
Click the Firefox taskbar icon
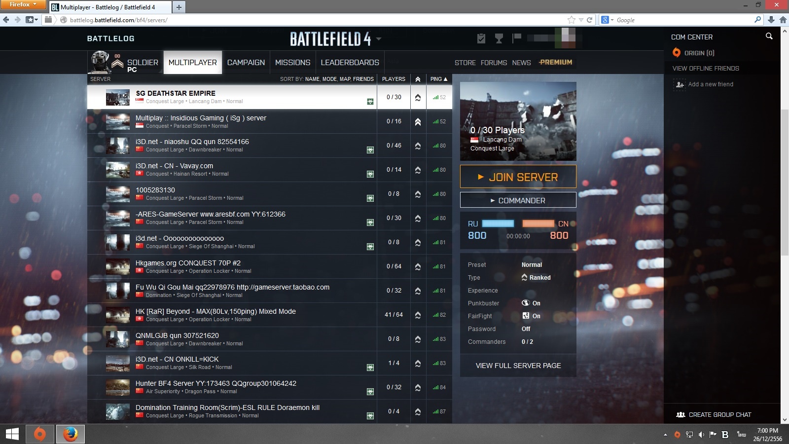click(70, 434)
